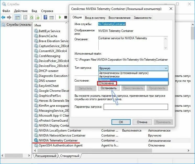Viewport: 195px width, 164px height.
Task: Open the Действие menu
Action: click(21, 11)
